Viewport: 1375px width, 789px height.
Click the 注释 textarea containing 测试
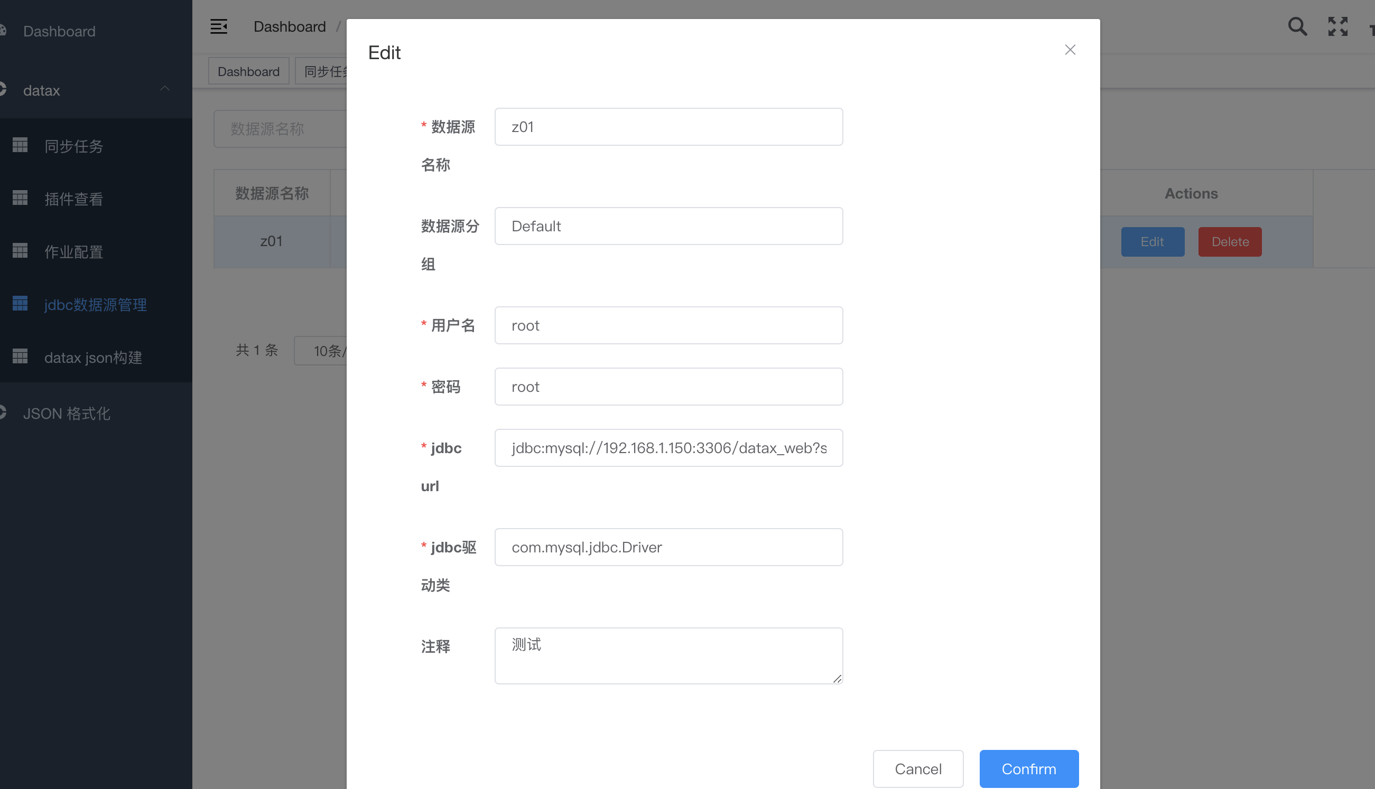(x=668, y=656)
